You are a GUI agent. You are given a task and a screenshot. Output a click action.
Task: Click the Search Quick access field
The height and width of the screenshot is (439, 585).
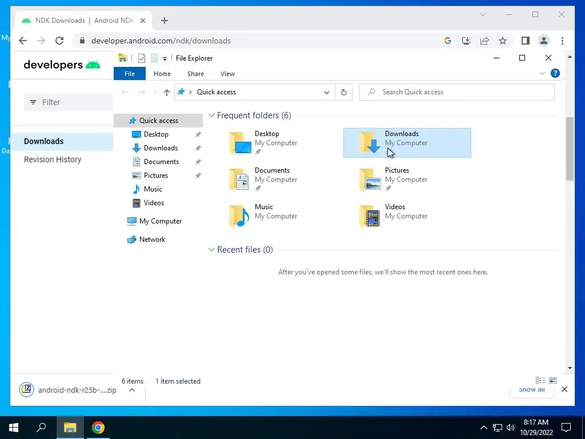coord(456,92)
